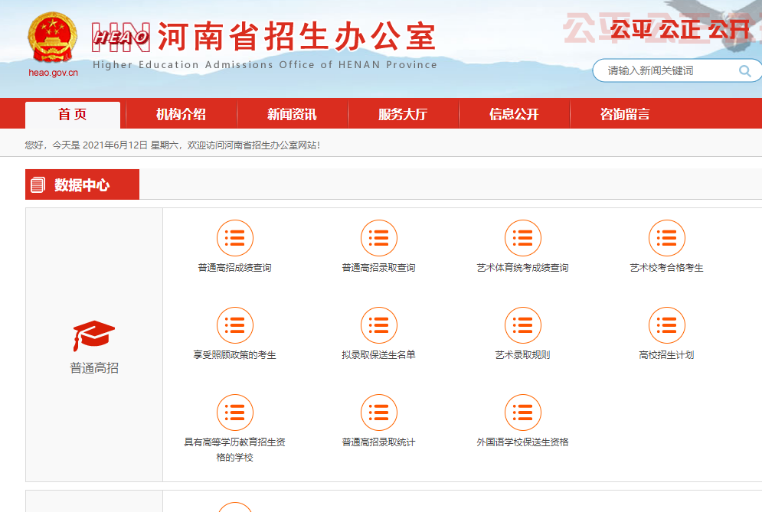Viewport: 762px width, 512px height.
Task: Click the 高校招生计划 icon
Action: (x=666, y=326)
